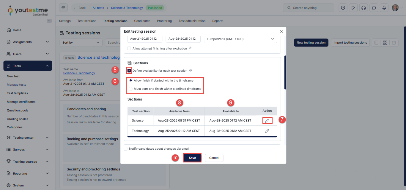The width and height of the screenshot is (406, 190).
Task: Open the chat bubble messages icon
Action: (x=374, y=8)
